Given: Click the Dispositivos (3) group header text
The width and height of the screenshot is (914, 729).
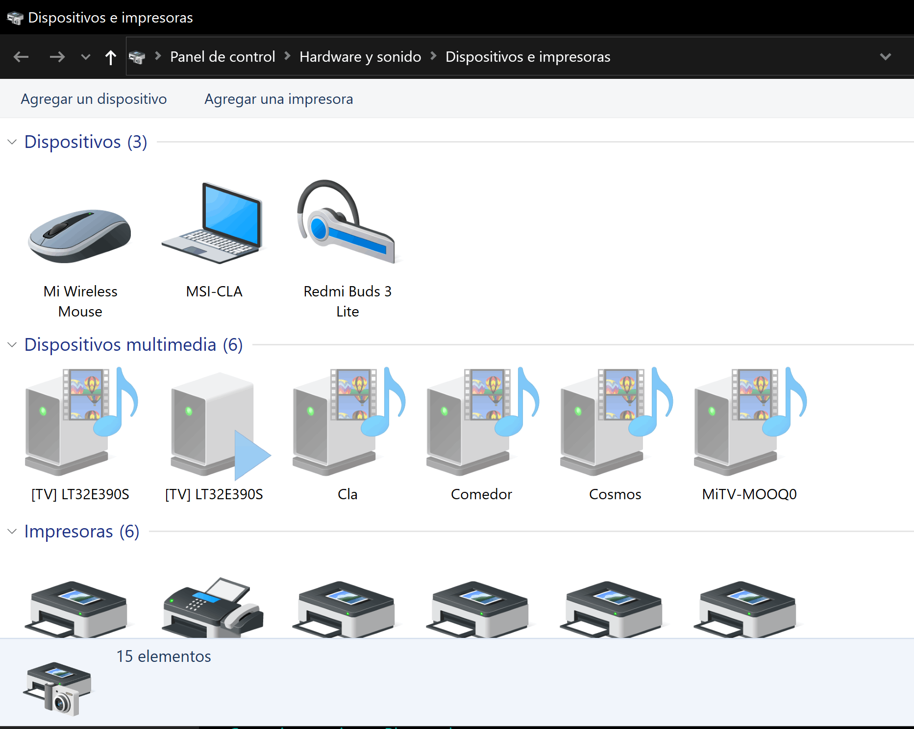Looking at the screenshot, I should [86, 142].
